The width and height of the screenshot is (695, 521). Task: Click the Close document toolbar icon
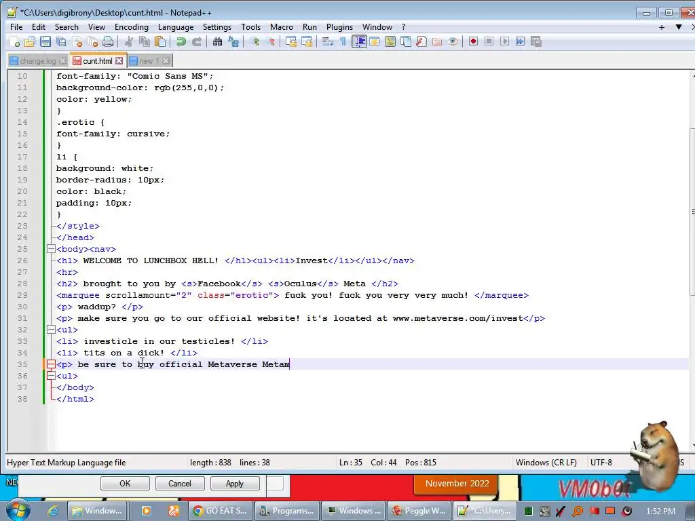click(x=77, y=41)
